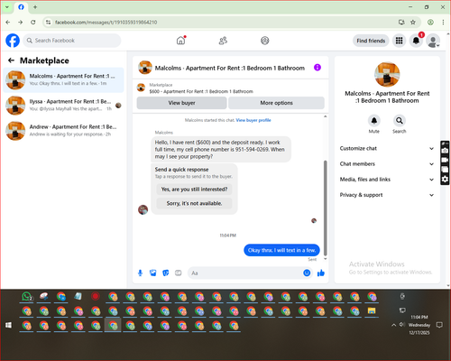
Task: Open a new browser tab
Action: (35, 7)
